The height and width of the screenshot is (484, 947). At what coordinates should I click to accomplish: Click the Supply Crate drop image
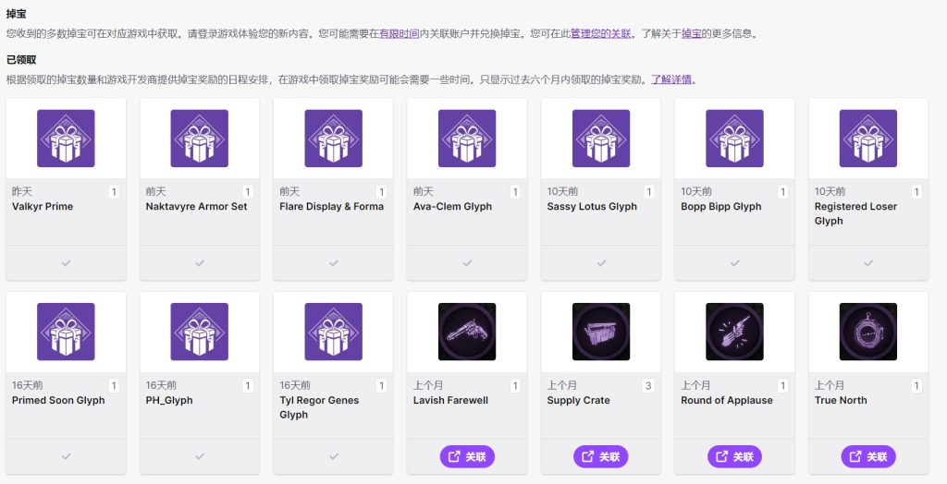point(601,332)
